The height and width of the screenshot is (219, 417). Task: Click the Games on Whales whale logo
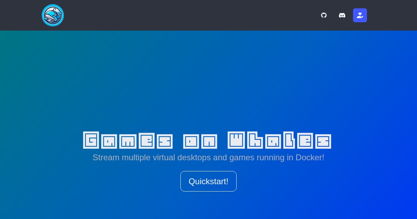(53, 15)
